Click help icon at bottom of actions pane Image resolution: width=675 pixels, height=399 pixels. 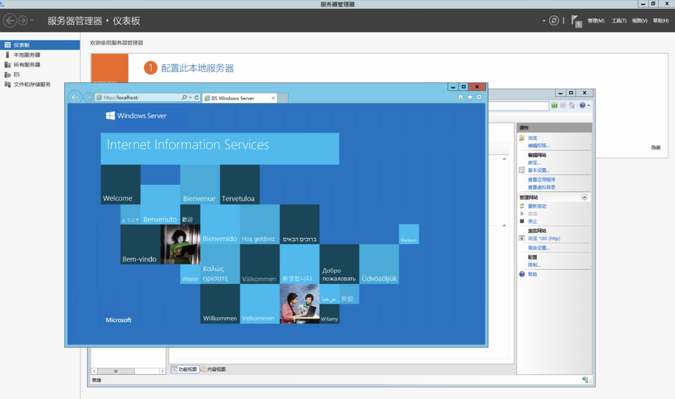[522, 274]
